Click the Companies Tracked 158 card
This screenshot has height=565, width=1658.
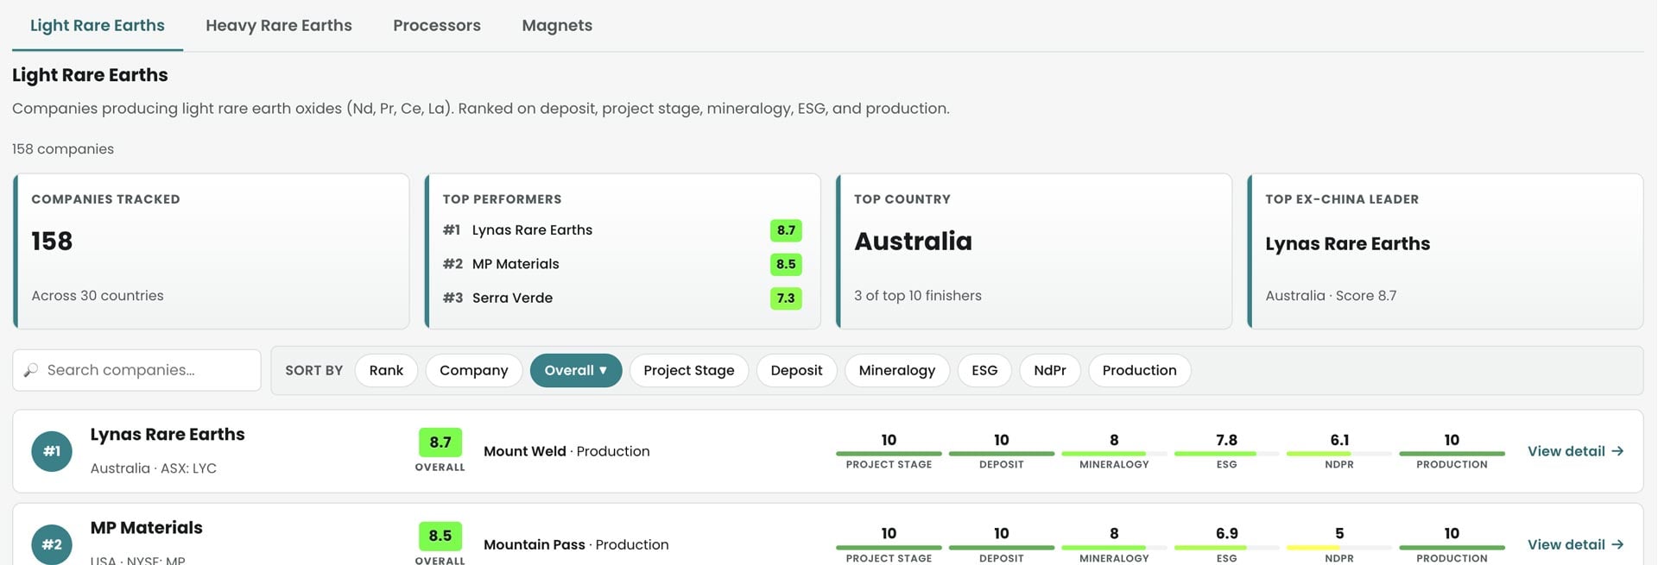point(212,251)
